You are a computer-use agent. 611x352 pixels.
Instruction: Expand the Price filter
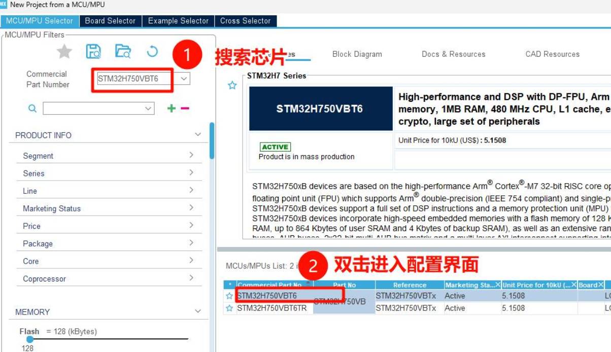pyautogui.click(x=191, y=225)
